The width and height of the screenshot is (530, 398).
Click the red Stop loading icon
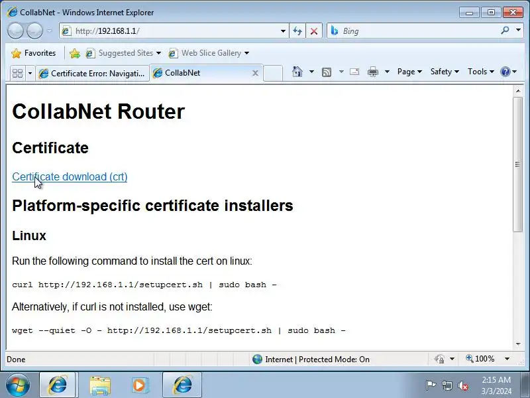coord(314,31)
